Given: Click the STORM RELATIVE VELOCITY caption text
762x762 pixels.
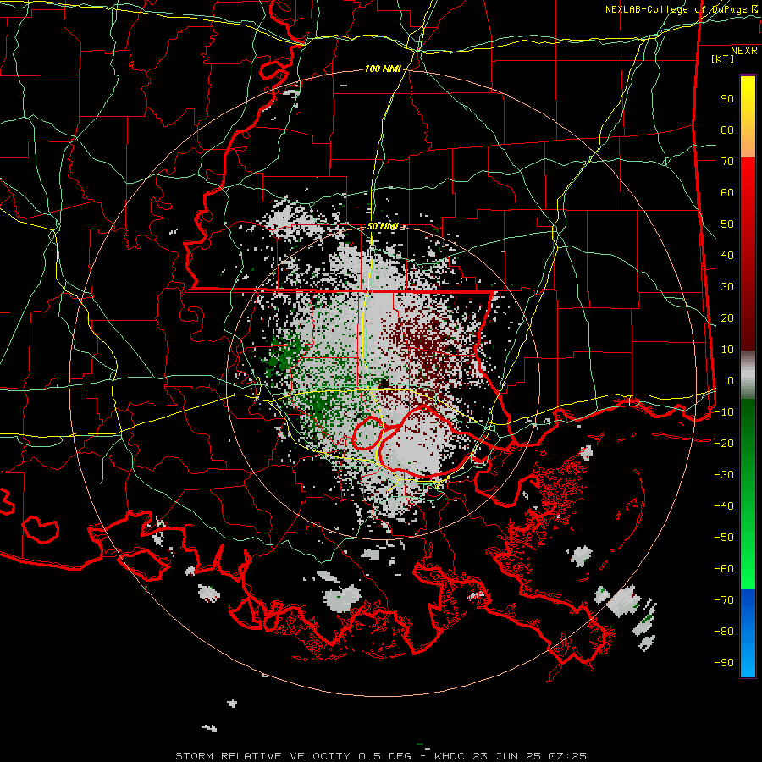Looking at the screenshot, I should pyautogui.click(x=262, y=756).
